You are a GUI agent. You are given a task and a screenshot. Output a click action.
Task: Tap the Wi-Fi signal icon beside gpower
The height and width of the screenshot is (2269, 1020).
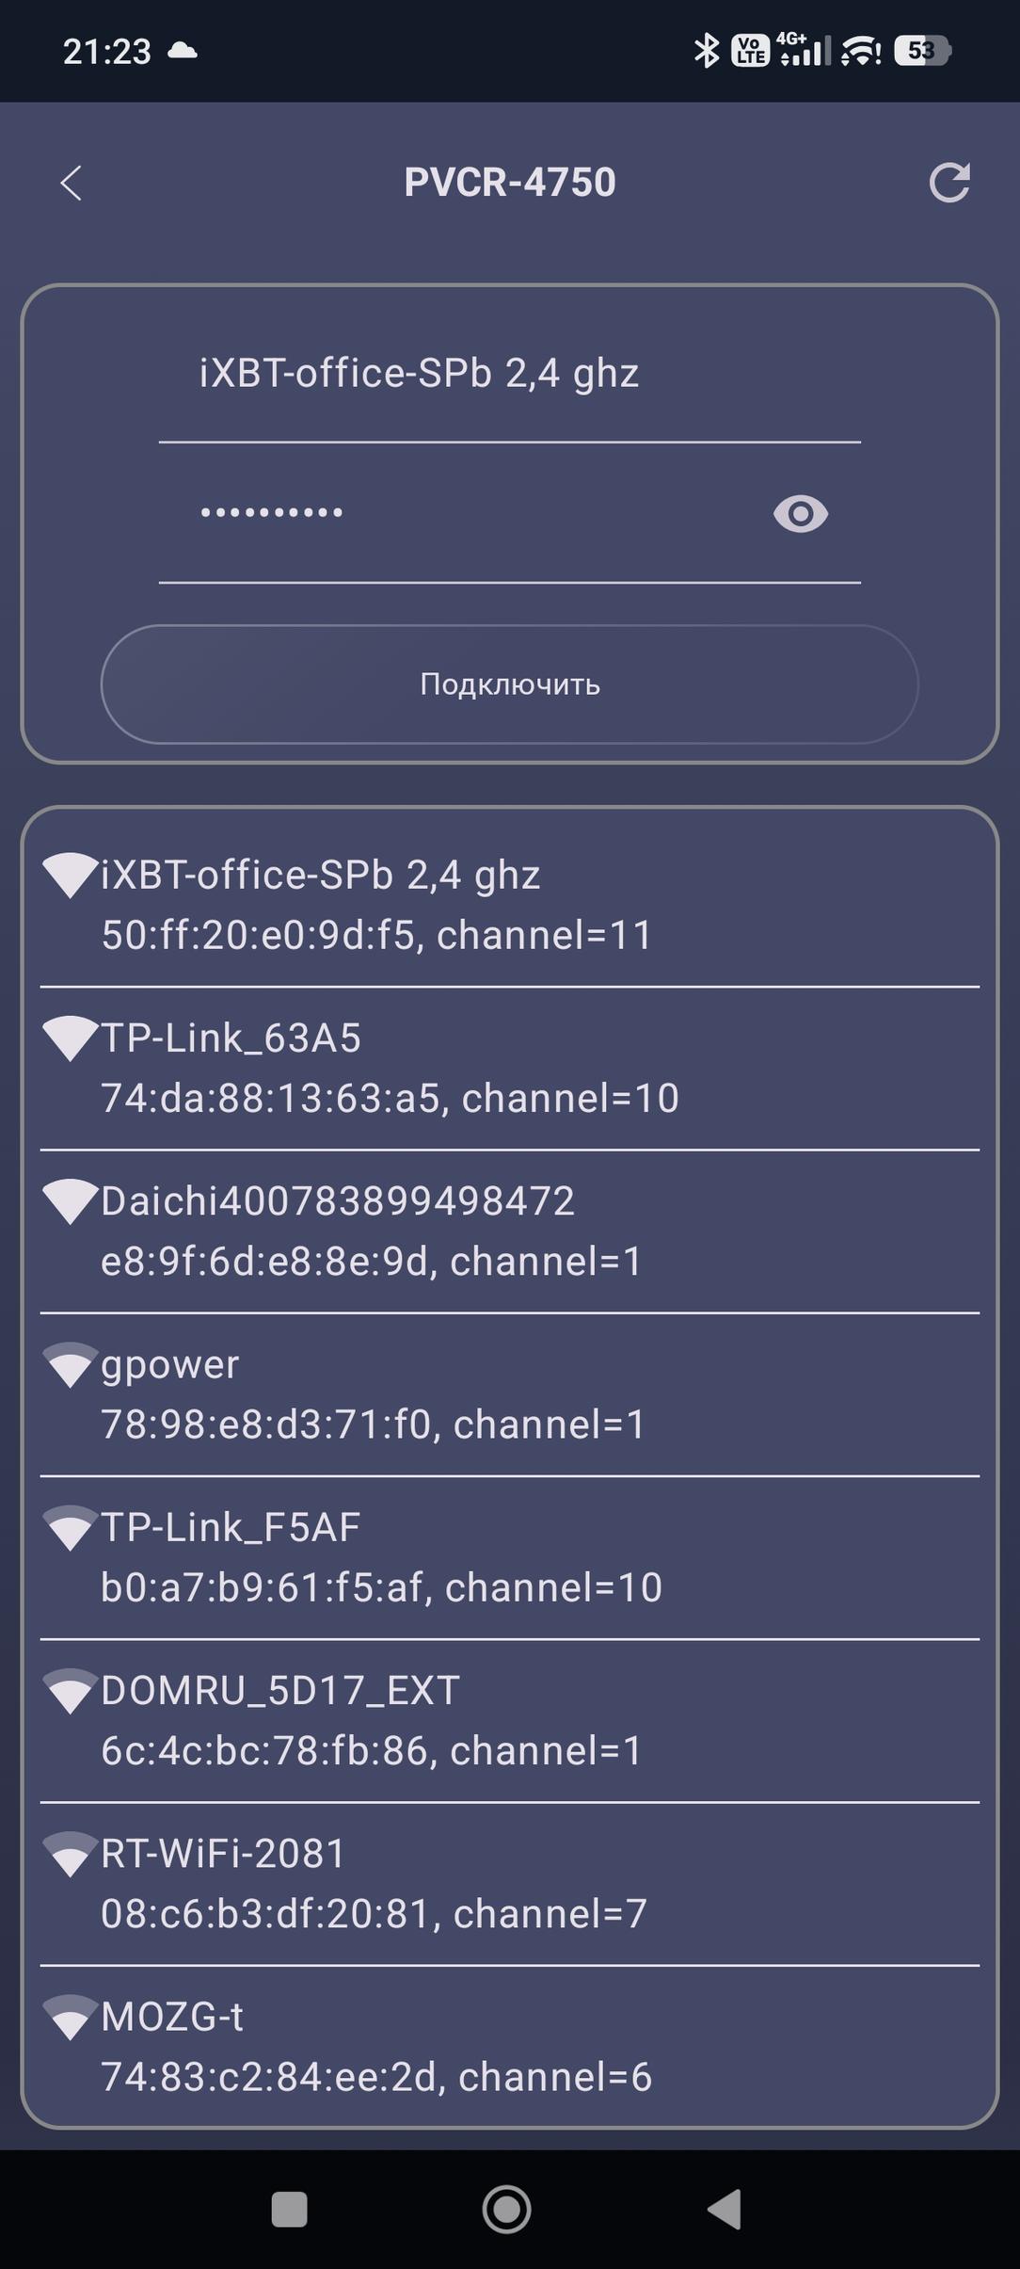[71, 1364]
